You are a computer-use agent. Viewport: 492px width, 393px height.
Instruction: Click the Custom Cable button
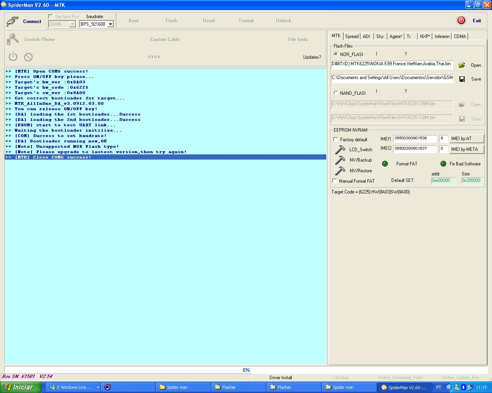pos(165,40)
